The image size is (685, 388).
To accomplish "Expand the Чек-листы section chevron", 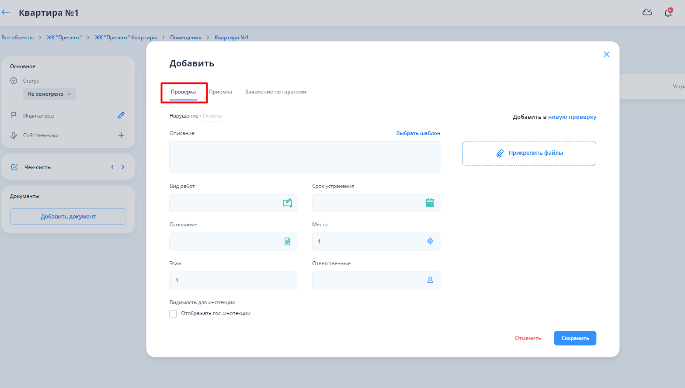I will coord(123,167).
